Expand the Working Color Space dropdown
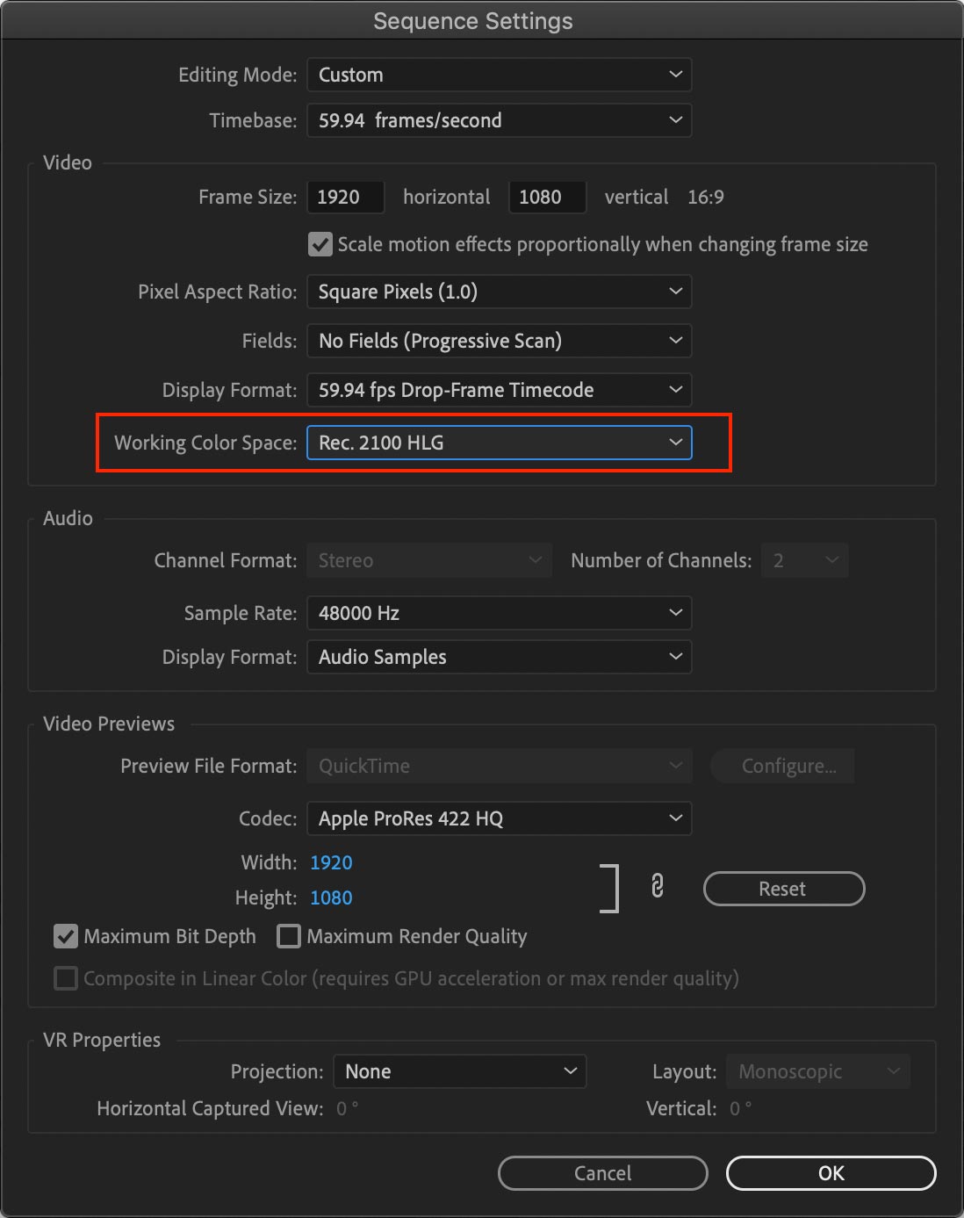Image resolution: width=964 pixels, height=1218 pixels. pos(500,443)
